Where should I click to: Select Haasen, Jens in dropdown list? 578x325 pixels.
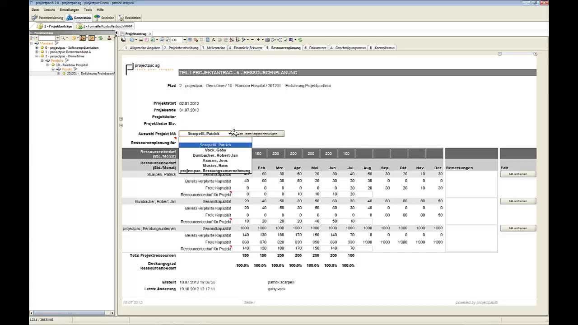(x=215, y=160)
